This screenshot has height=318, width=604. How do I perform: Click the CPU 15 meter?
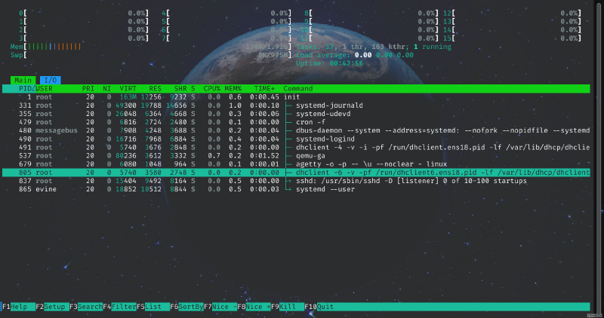coord(513,38)
